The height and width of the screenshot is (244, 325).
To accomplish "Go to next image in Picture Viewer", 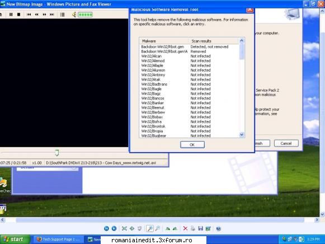I will pos(114,228).
